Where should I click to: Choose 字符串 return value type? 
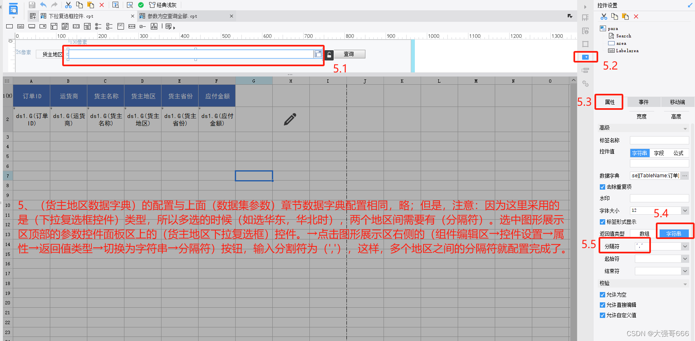[x=674, y=234]
